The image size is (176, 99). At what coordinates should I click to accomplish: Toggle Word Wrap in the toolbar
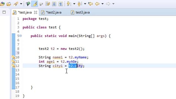(x=48, y=4)
